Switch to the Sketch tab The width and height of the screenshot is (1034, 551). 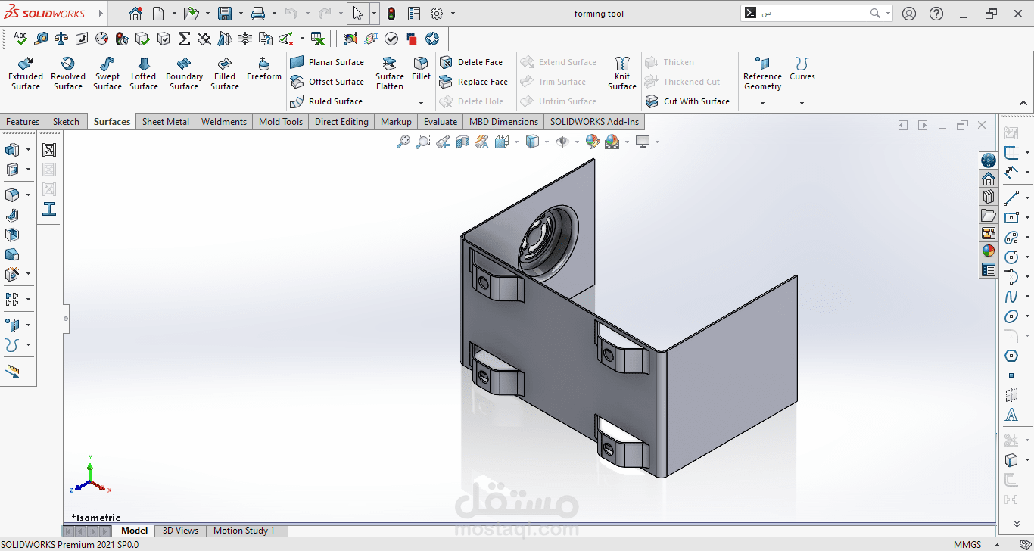point(66,122)
